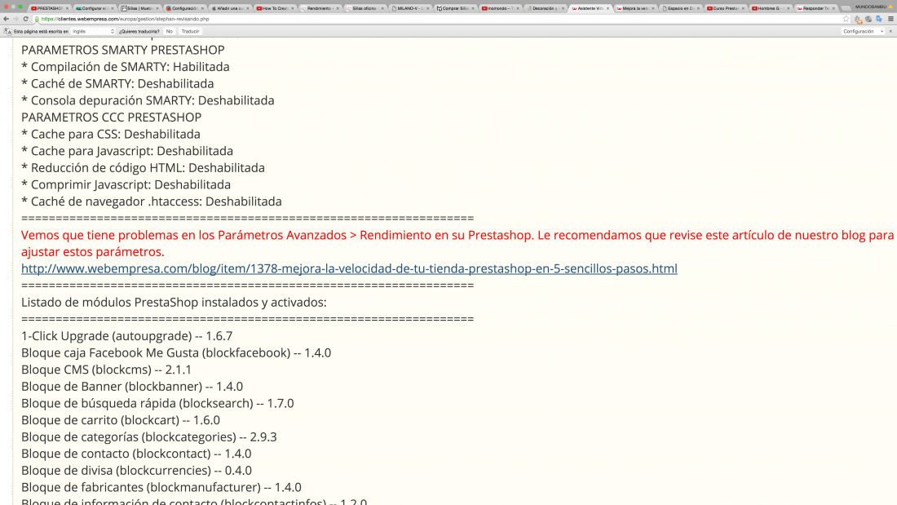Click the browser forward arrow

[x=16, y=19]
